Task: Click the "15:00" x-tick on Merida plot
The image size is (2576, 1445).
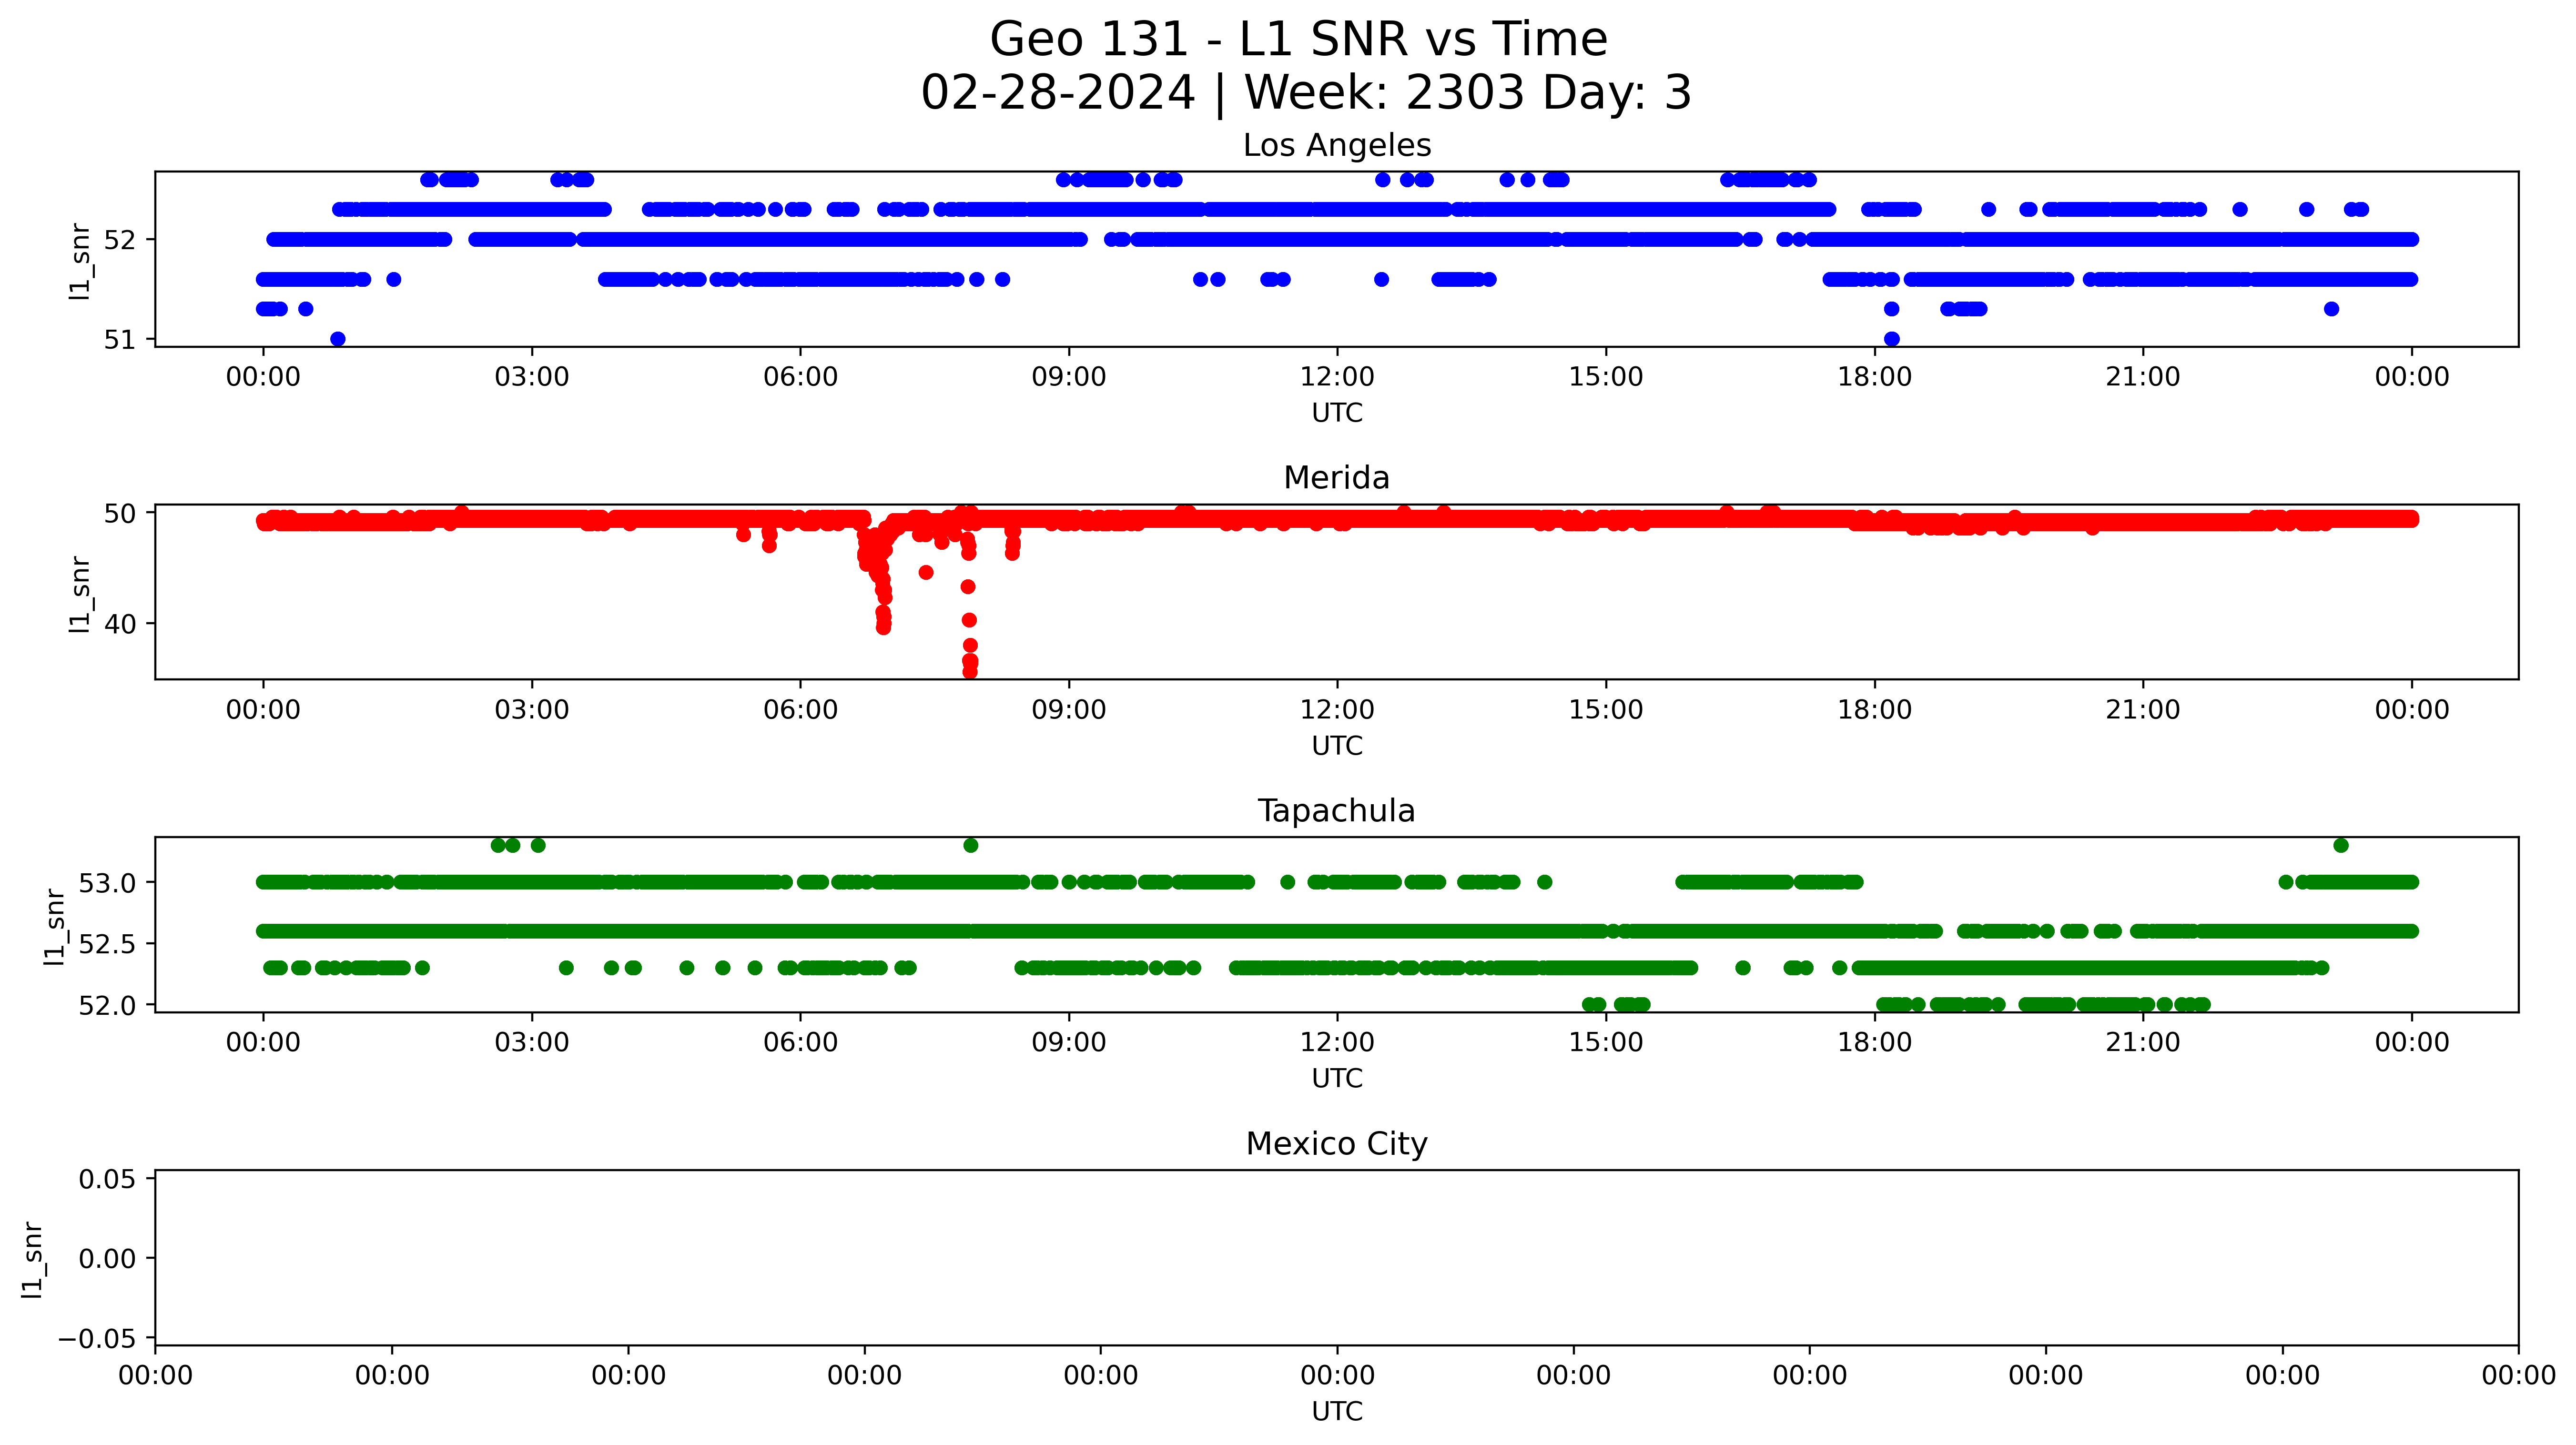Action: pos(1606,711)
